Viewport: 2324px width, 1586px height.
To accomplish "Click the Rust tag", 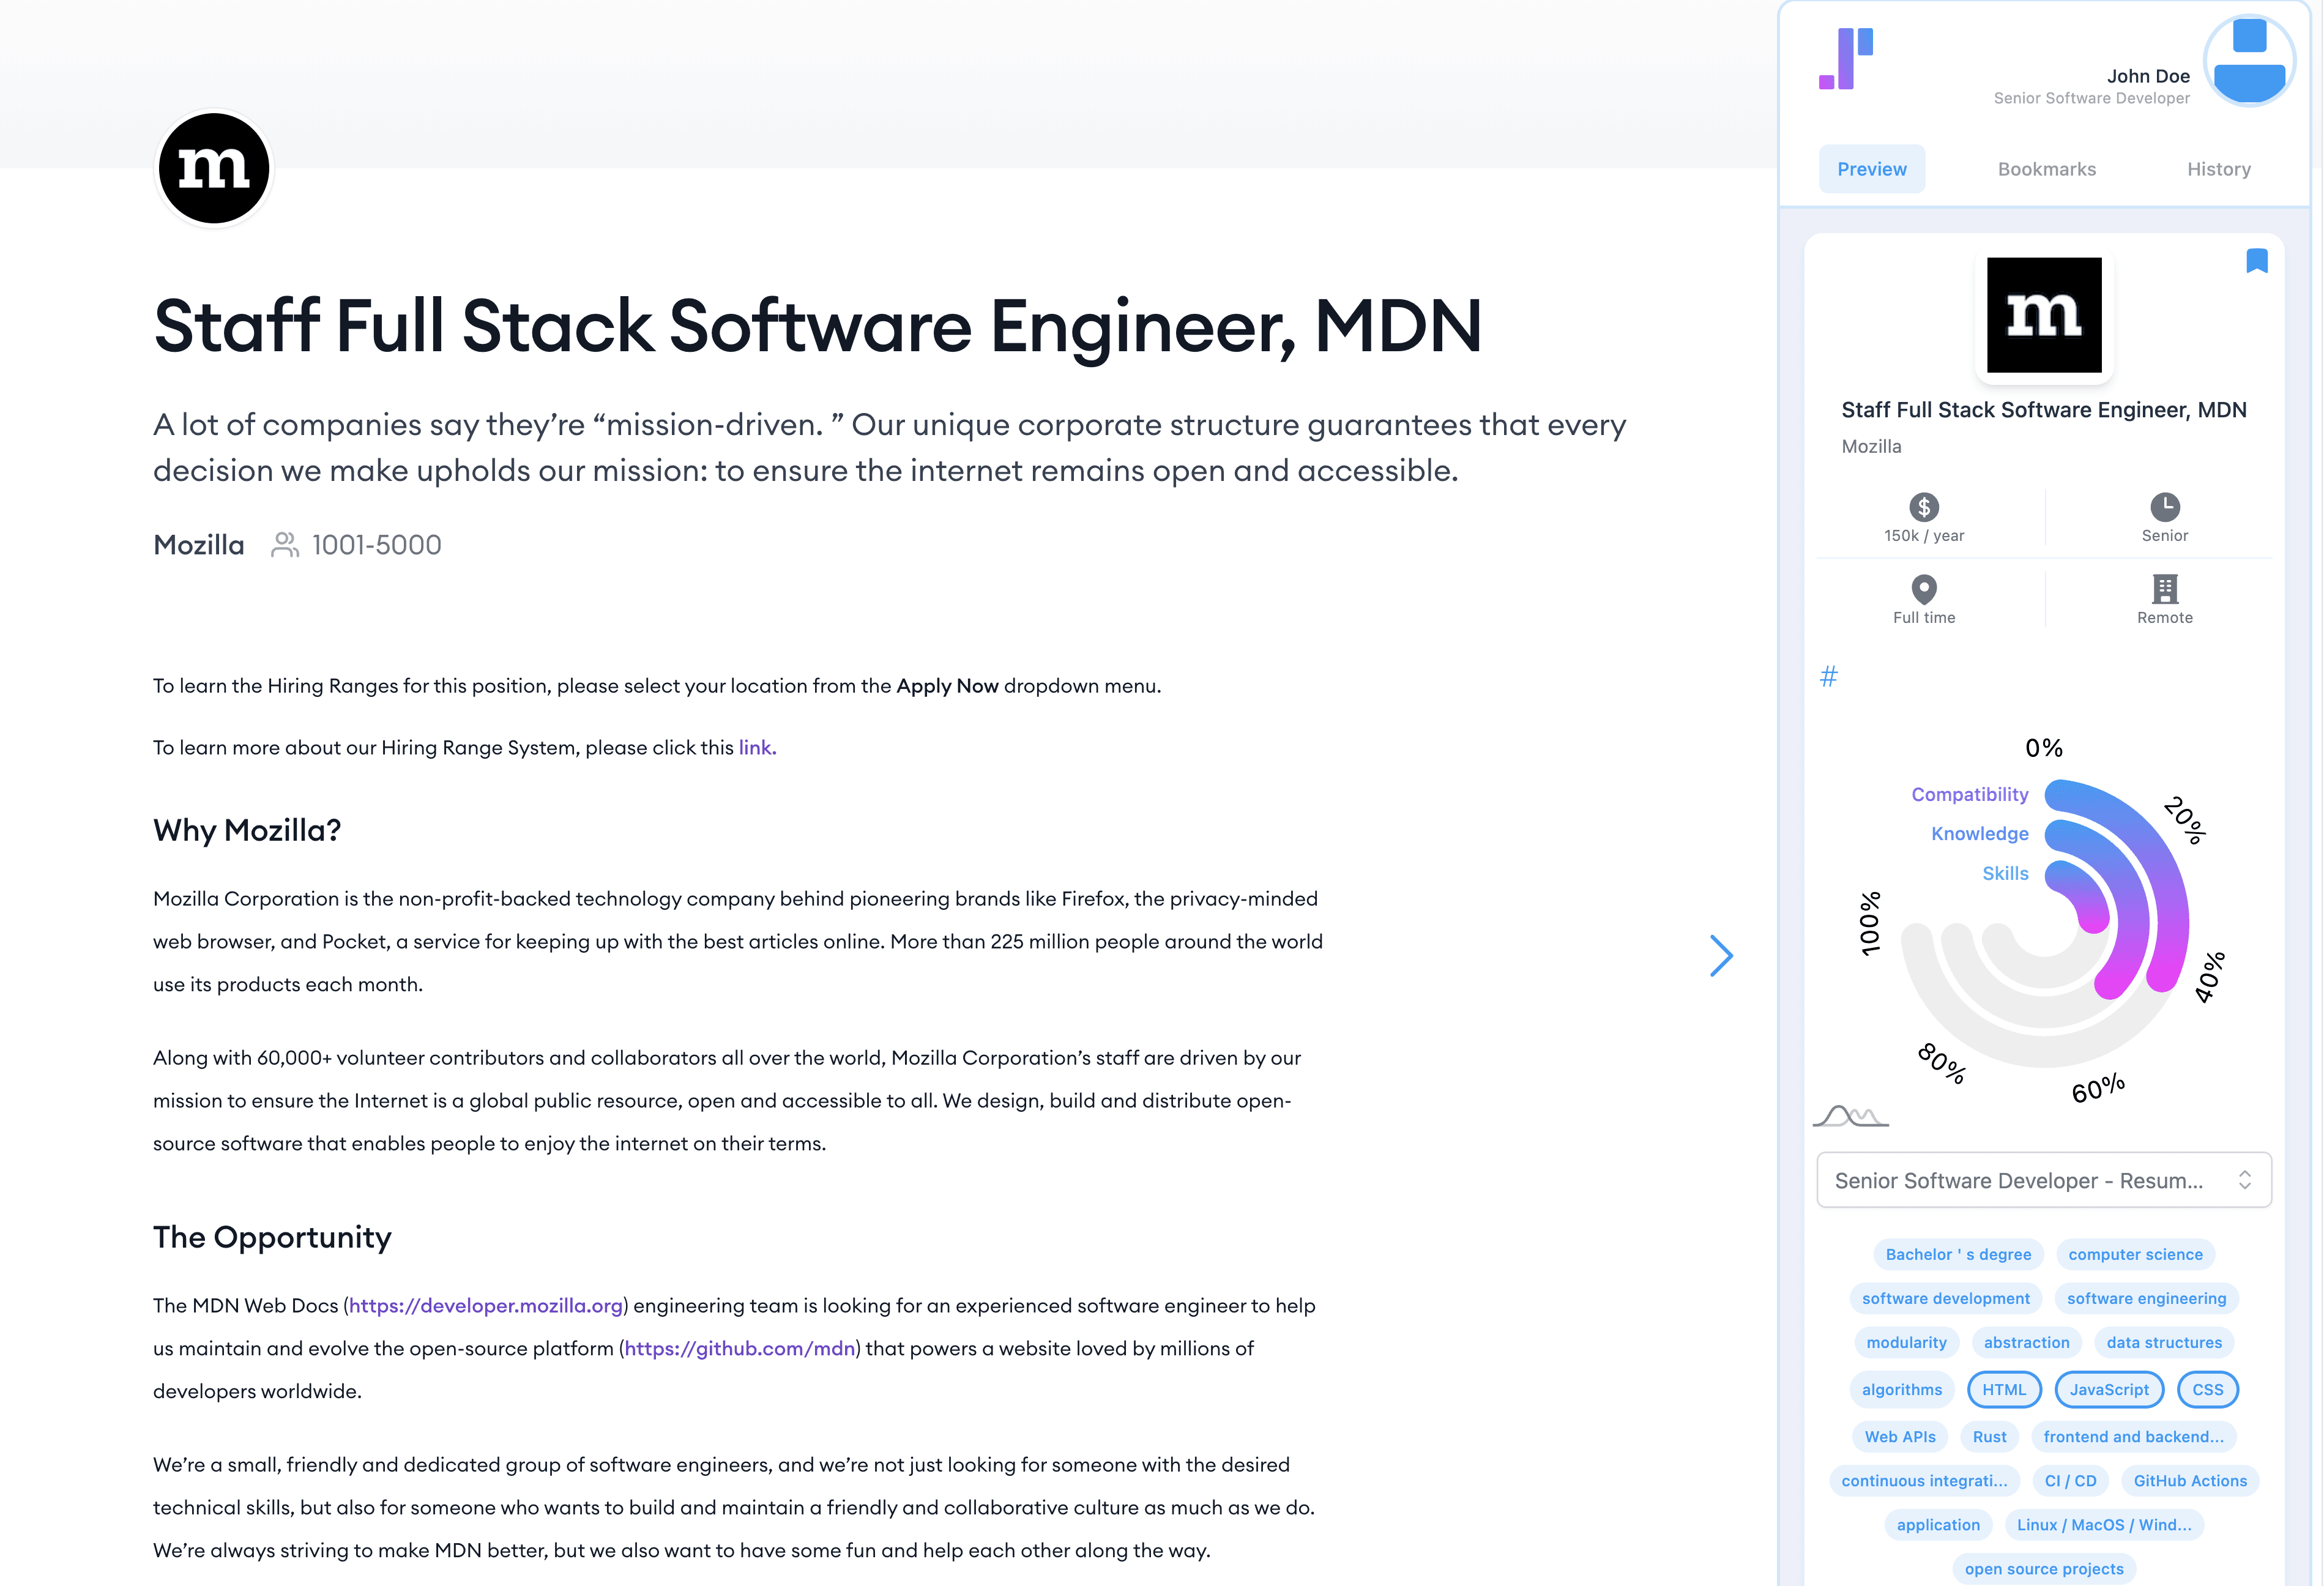I will click(x=1989, y=1437).
